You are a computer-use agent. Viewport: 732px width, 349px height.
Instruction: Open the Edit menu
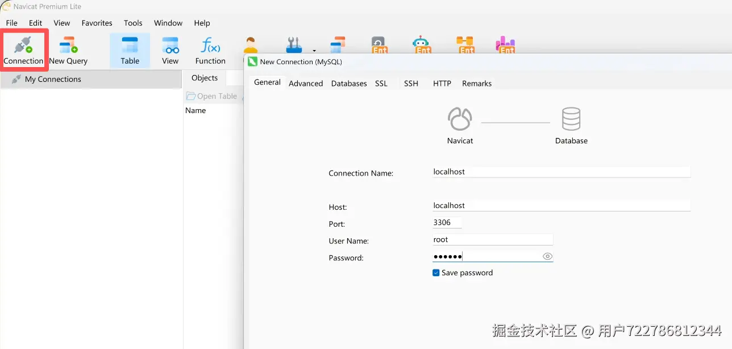coord(35,23)
